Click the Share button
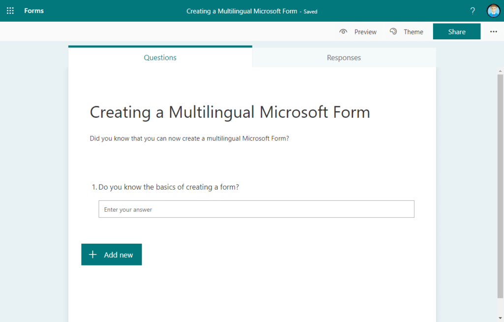Viewport: 504px width, 322px height. pyautogui.click(x=457, y=31)
